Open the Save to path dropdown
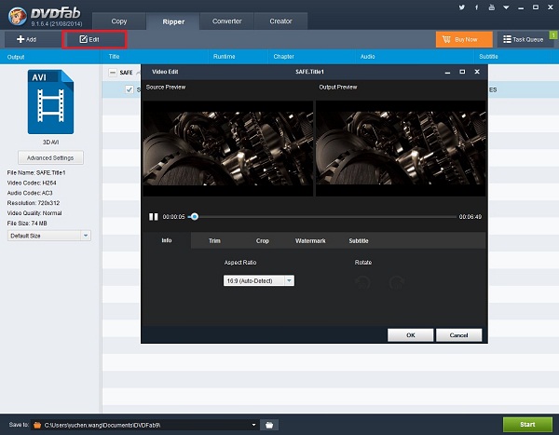559x435 pixels. pos(253,425)
